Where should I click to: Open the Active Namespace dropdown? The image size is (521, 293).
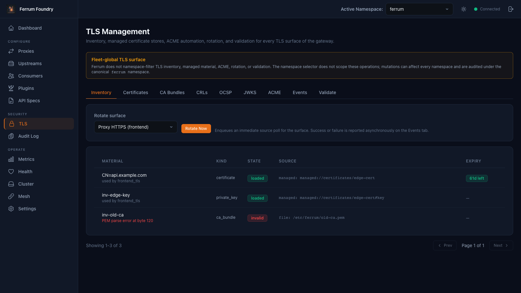click(x=419, y=9)
